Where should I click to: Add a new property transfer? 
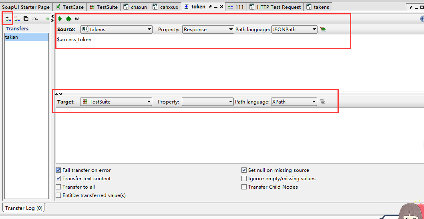(8, 19)
